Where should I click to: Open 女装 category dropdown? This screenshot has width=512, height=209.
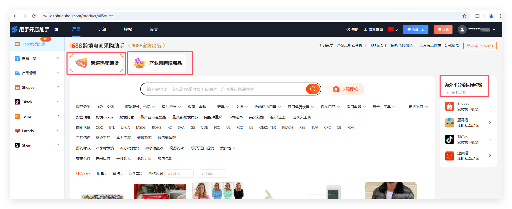pyautogui.click(x=242, y=107)
